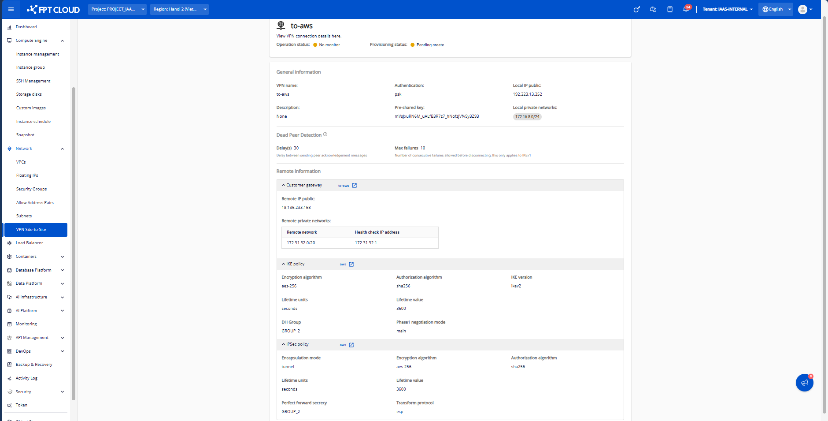828x421 pixels.
Task: Click Dead Peer Detection info icon
Action: (x=325, y=134)
